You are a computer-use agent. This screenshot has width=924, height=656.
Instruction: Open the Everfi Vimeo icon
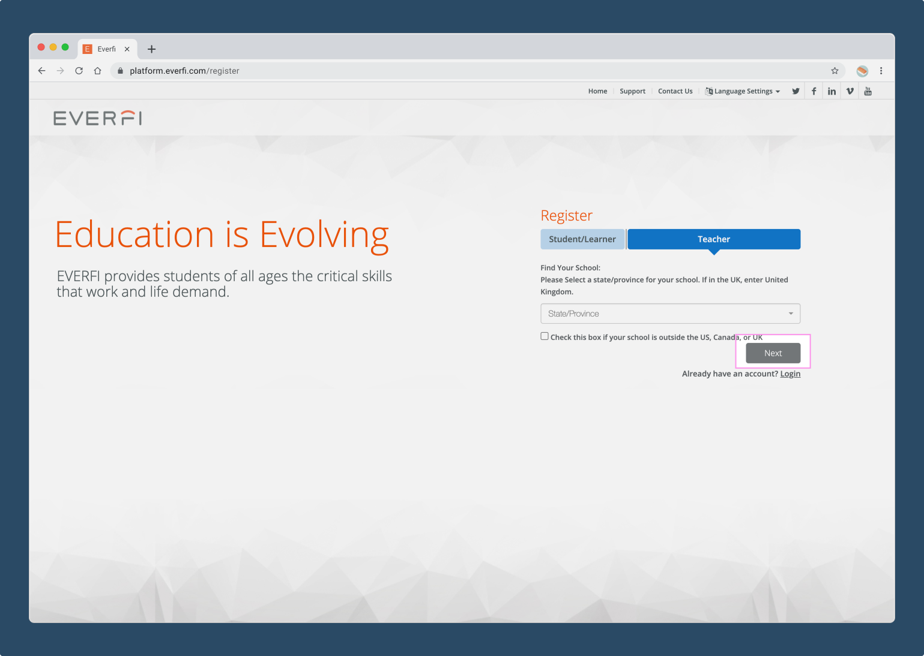850,91
